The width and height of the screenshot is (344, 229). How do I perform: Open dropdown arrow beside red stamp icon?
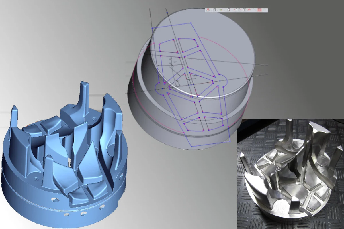[211, 11]
